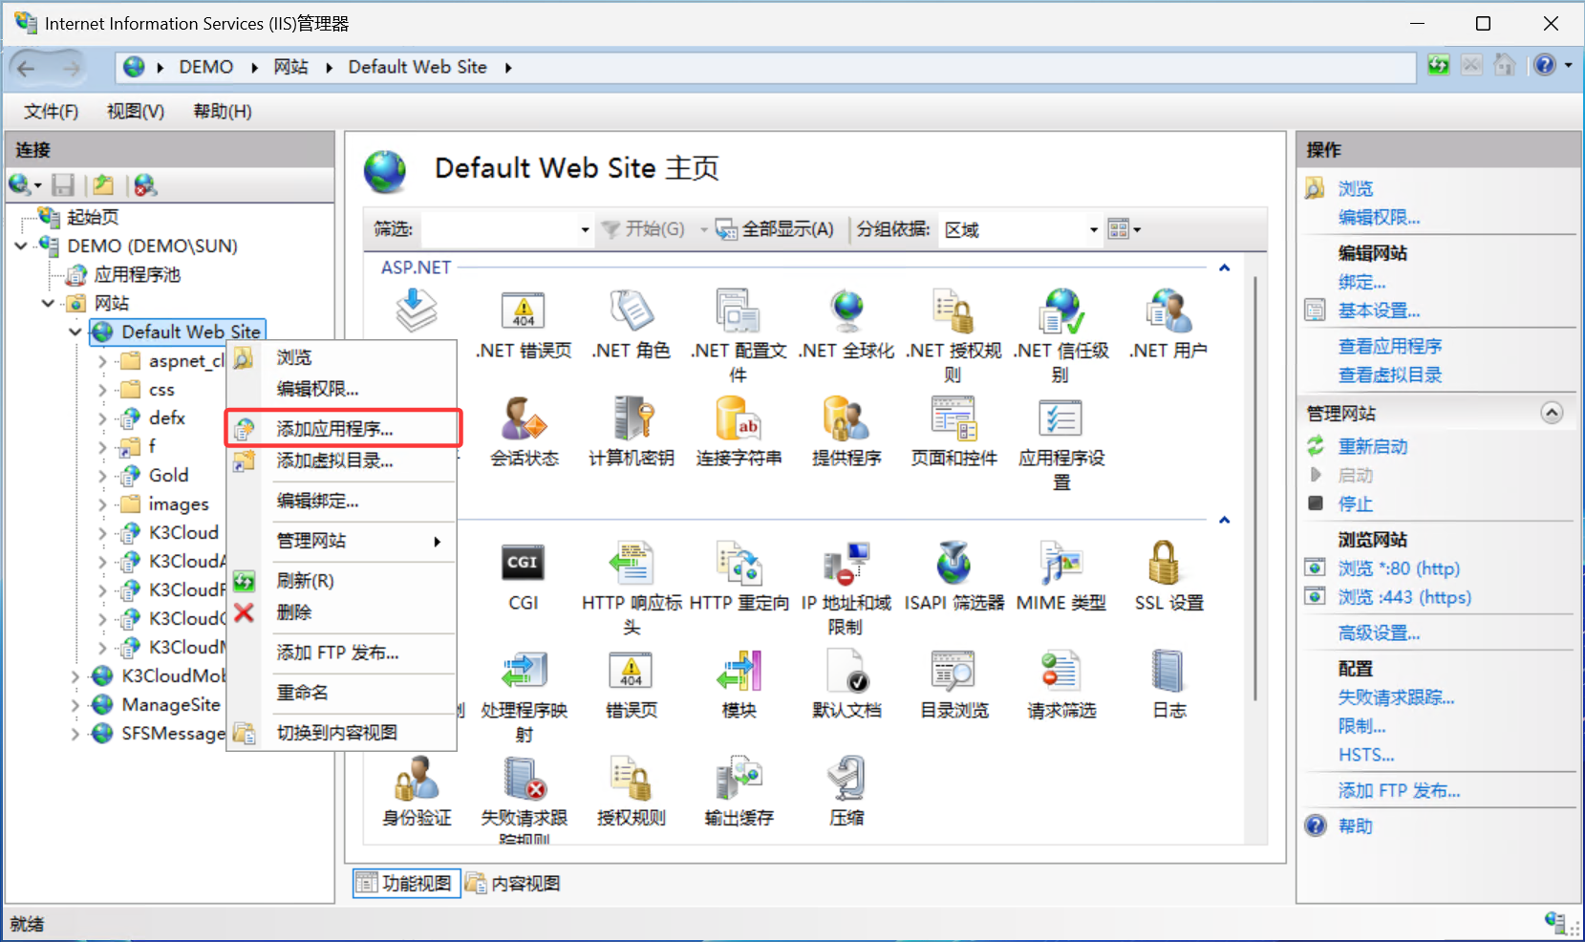Open the view mode dropdown button
Image resolution: width=1585 pixels, height=942 pixels.
coord(1124,229)
